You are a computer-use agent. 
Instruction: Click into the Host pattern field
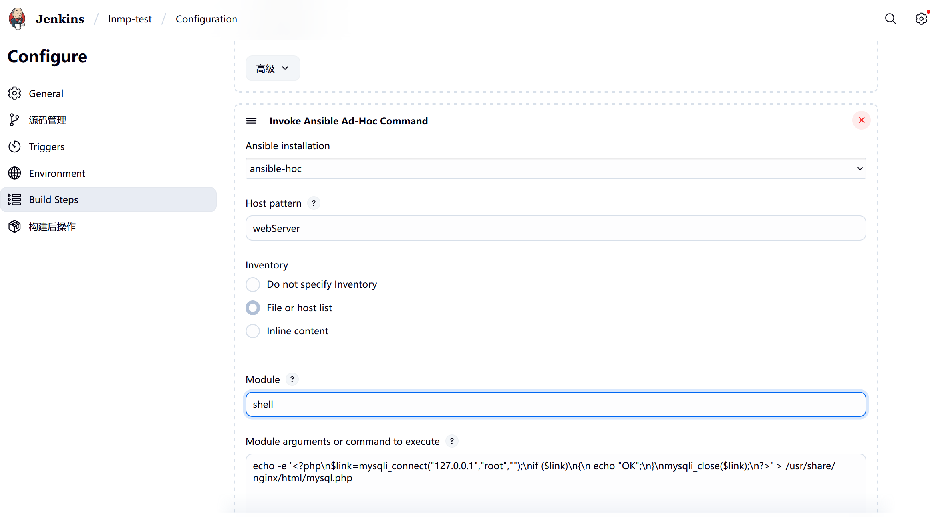556,228
